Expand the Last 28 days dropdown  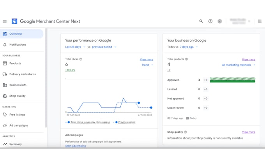coord(75,47)
